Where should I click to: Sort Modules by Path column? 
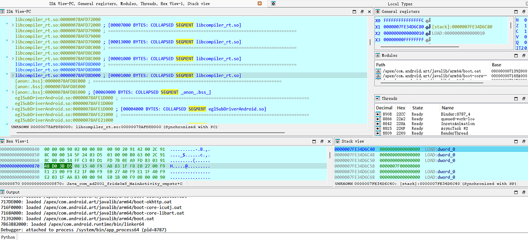pyautogui.click(x=433, y=65)
